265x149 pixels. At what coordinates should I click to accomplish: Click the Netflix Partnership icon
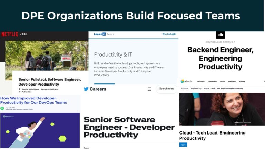[x=19, y=92]
